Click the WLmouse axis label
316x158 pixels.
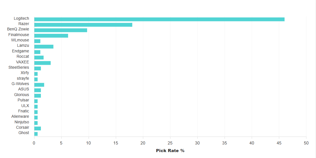(20, 40)
